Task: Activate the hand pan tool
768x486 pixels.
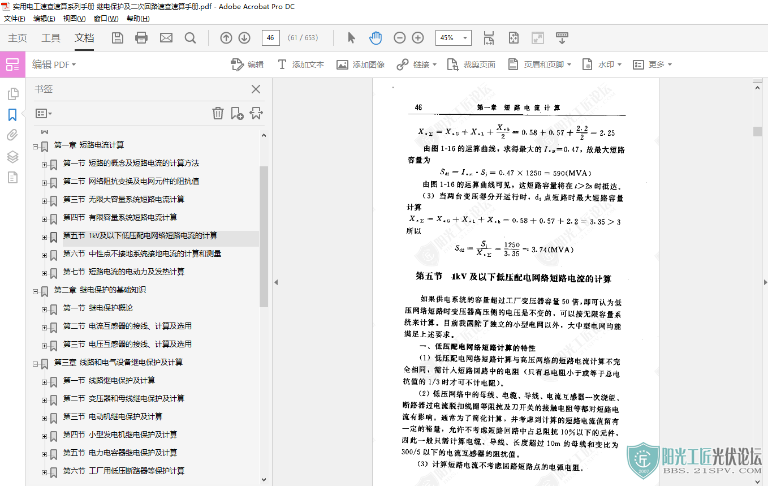Action: (x=376, y=38)
